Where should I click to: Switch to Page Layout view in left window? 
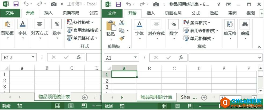(x=71, y=106)
